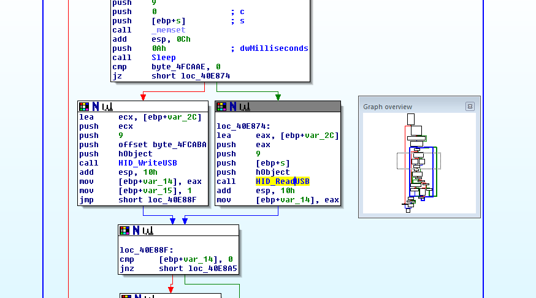Viewport: 536px width, 298px height.
Task: Click the dotted viewport box in Graph overview
Action: tap(419, 161)
